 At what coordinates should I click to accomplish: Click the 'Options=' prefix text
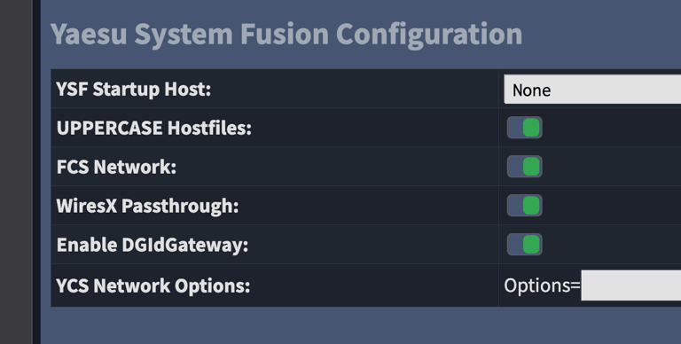[x=542, y=285]
